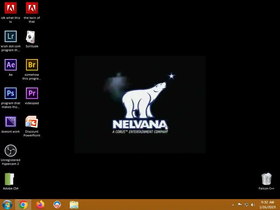Image resolution: width=280 pixels, height=210 pixels.
Task: Select 'the twin of that' Adobe icon
Action: (32, 8)
